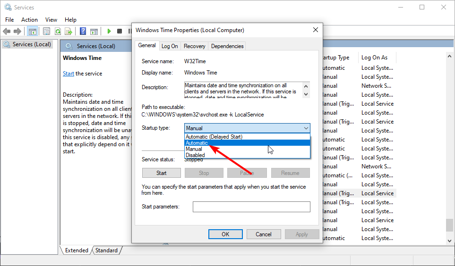Click services list scrollbar up arrow
The height and width of the screenshot is (266, 455).
coord(449,57)
